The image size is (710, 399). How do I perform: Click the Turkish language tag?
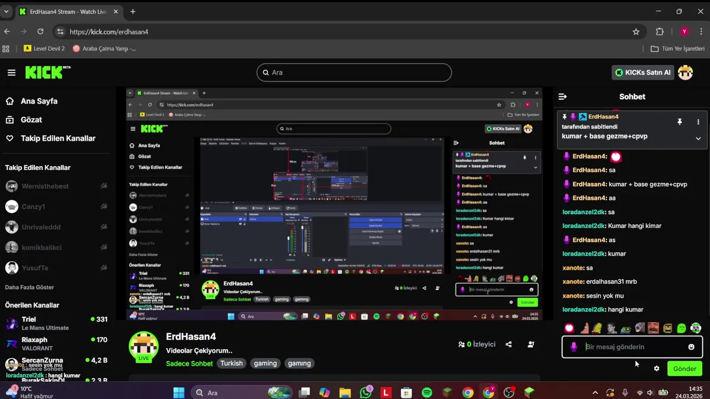(x=231, y=364)
